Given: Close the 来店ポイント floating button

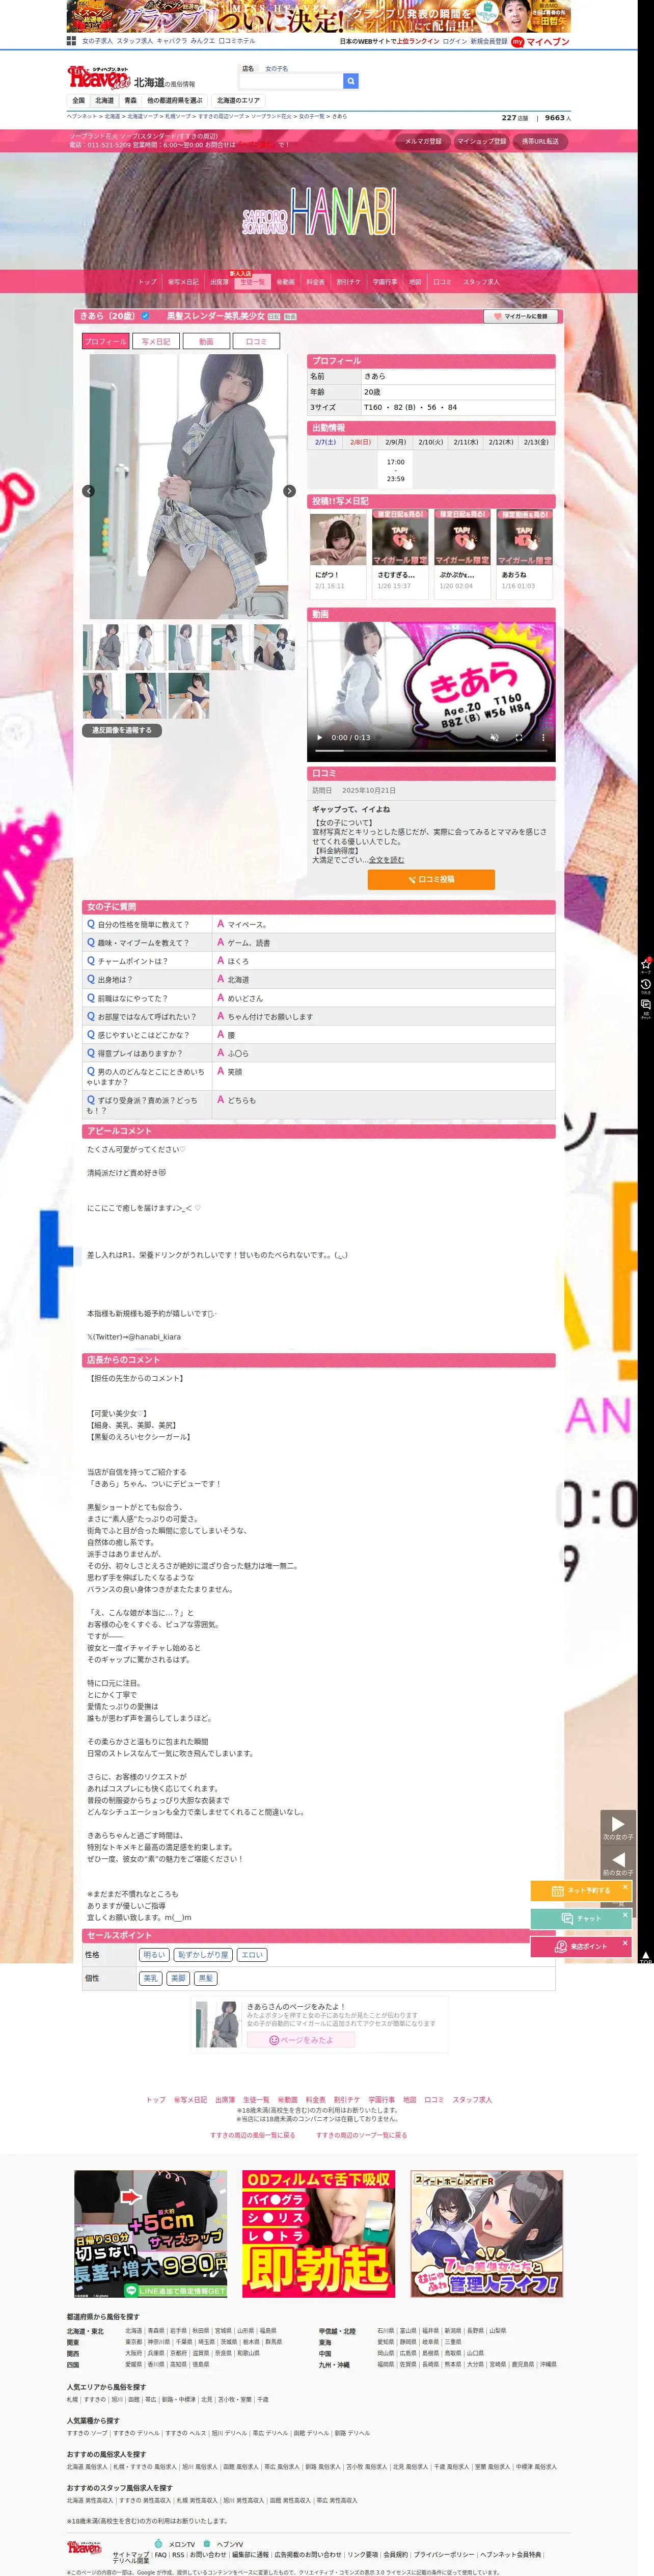Looking at the screenshot, I should (625, 1943).
